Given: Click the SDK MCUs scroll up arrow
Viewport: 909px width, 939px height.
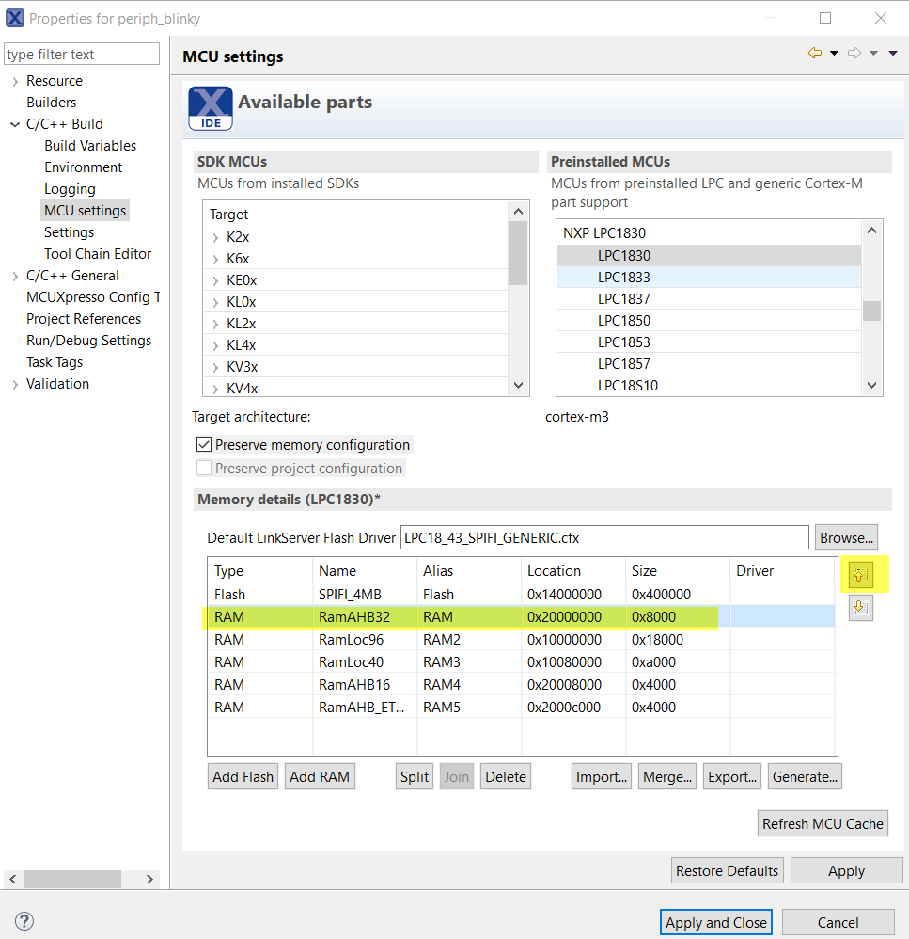Looking at the screenshot, I should [x=518, y=212].
